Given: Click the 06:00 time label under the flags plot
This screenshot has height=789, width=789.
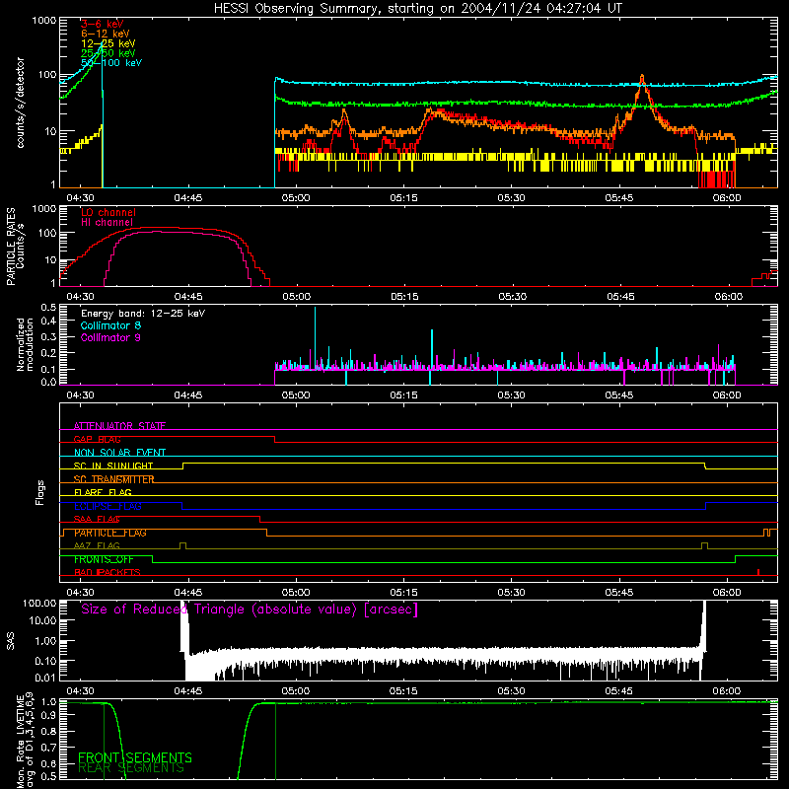Looking at the screenshot, I should pos(727,593).
